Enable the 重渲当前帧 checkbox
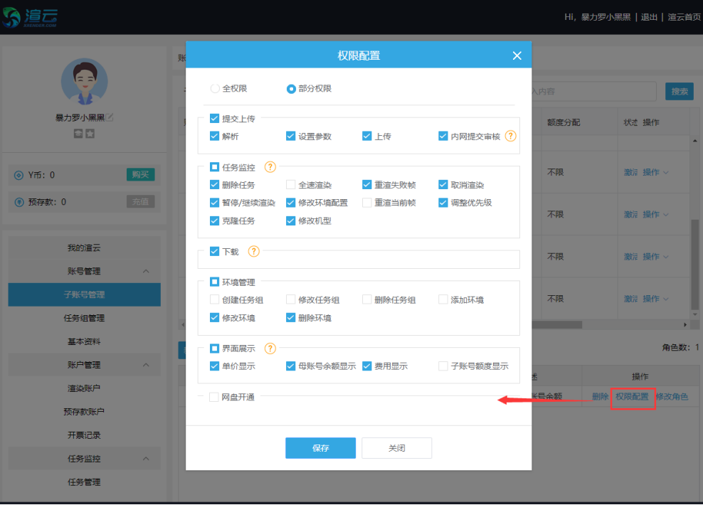This screenshot has height=505, width=703. 368,202
